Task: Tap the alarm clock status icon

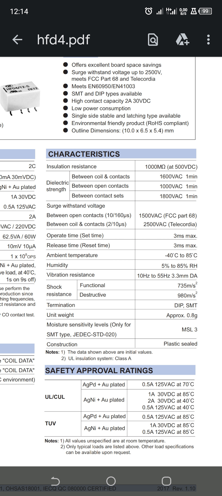Action: [x=149, y=11]
